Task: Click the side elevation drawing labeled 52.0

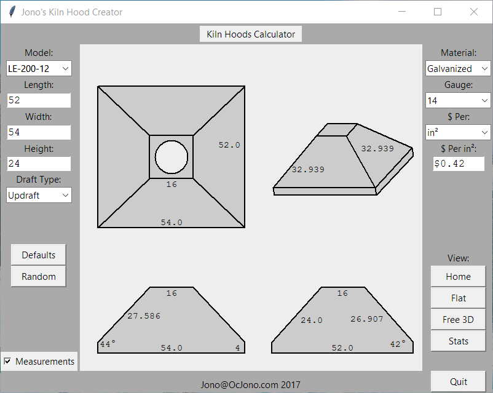Action: (342, 320)
